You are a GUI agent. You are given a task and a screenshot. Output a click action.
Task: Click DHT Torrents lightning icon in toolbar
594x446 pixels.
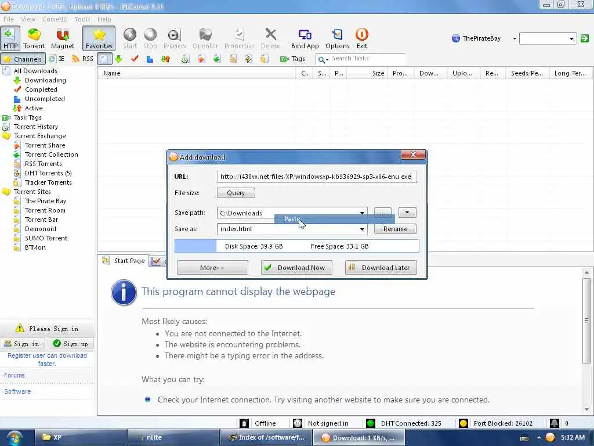[248, 59]
